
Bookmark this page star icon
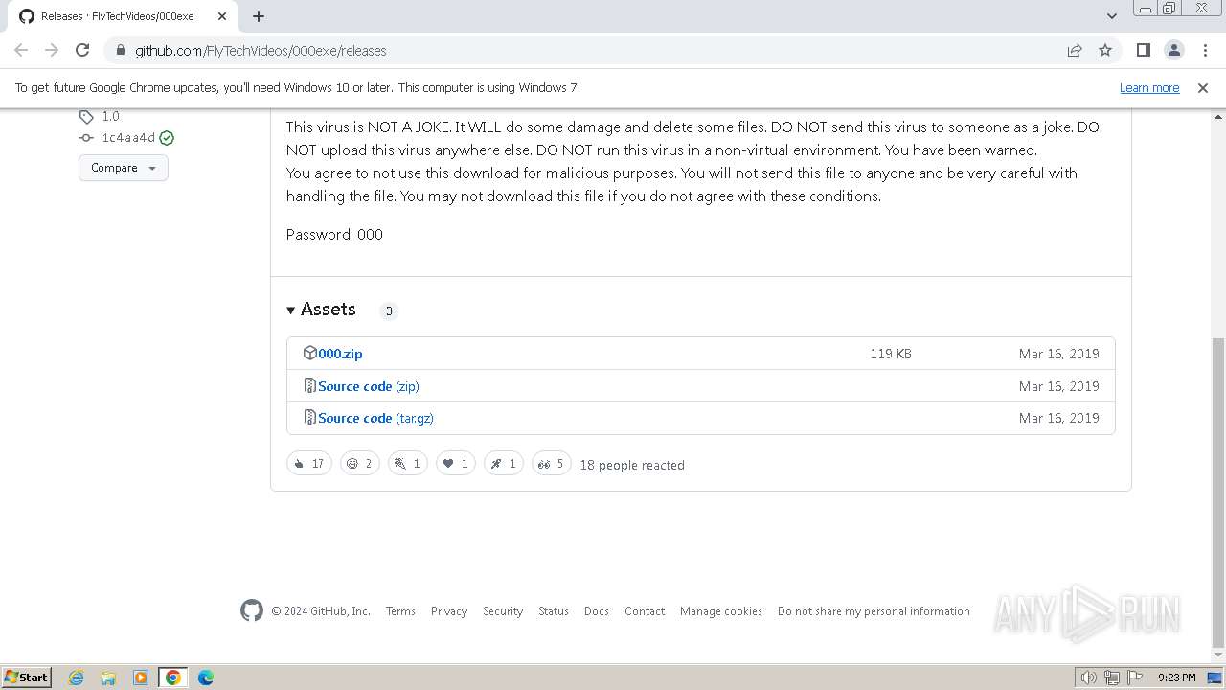click(x=1105, y=50)
